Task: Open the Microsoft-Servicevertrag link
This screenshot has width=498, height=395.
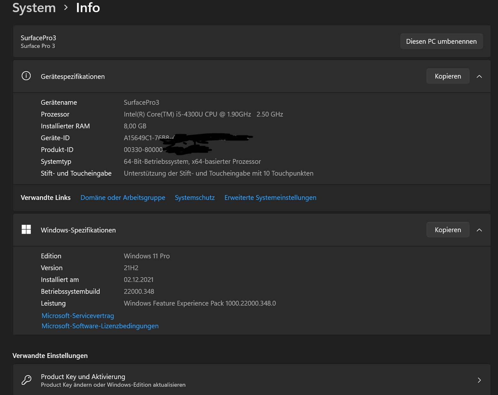Action: pyautogui.click(x=78, y=316)
